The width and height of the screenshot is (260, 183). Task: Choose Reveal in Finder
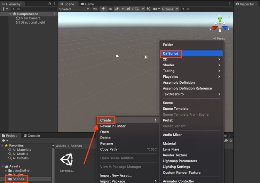tap(127, 126)
